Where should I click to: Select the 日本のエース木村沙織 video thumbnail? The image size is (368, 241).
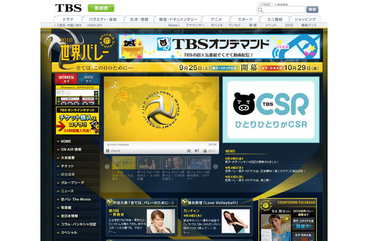click(149, 163)
